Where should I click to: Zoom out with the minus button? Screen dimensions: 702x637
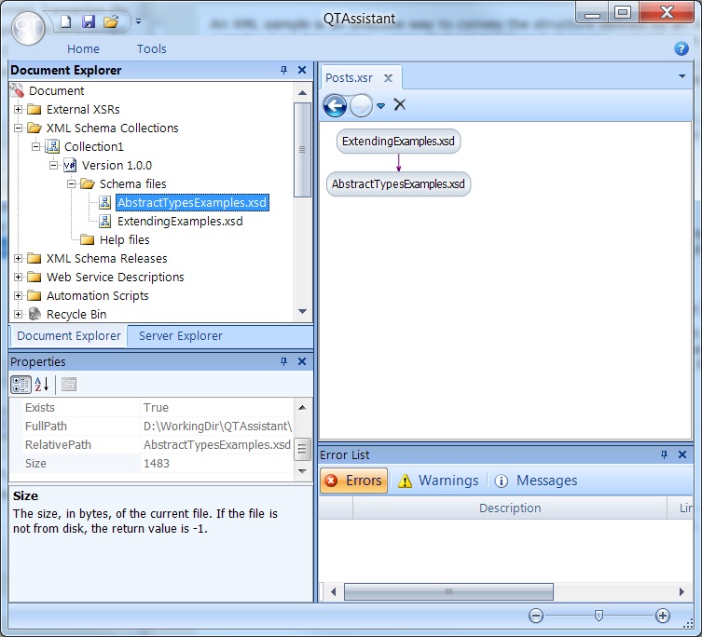click(x=535, y=616)
